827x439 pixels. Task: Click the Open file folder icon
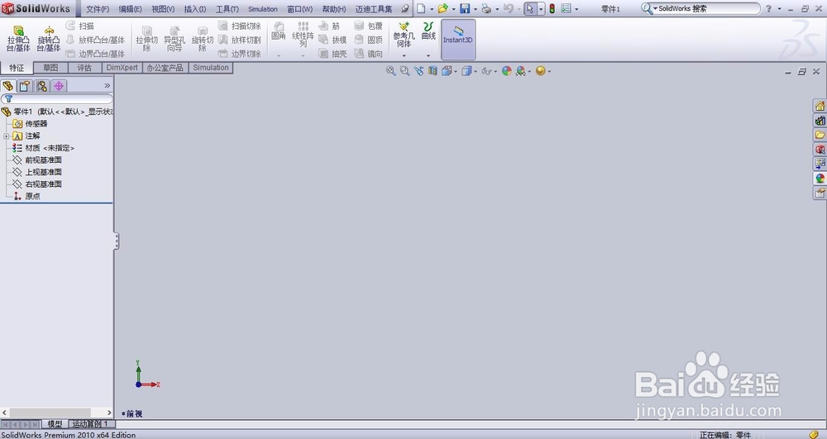point(443,8)
